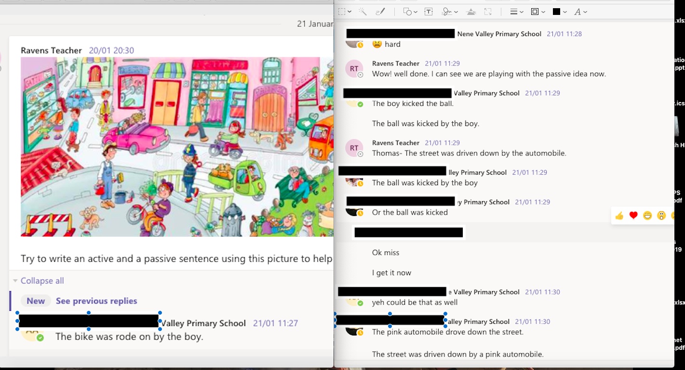The image size is (685, 370).
Task: Open the black Fill Colour swatch menu
Action: 559,12
